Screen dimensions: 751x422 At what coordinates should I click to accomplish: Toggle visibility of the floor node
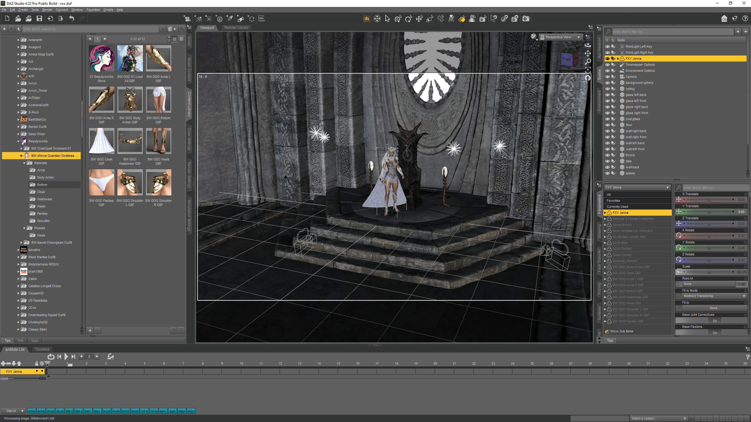pyautogui.click(x=607, y=125)
